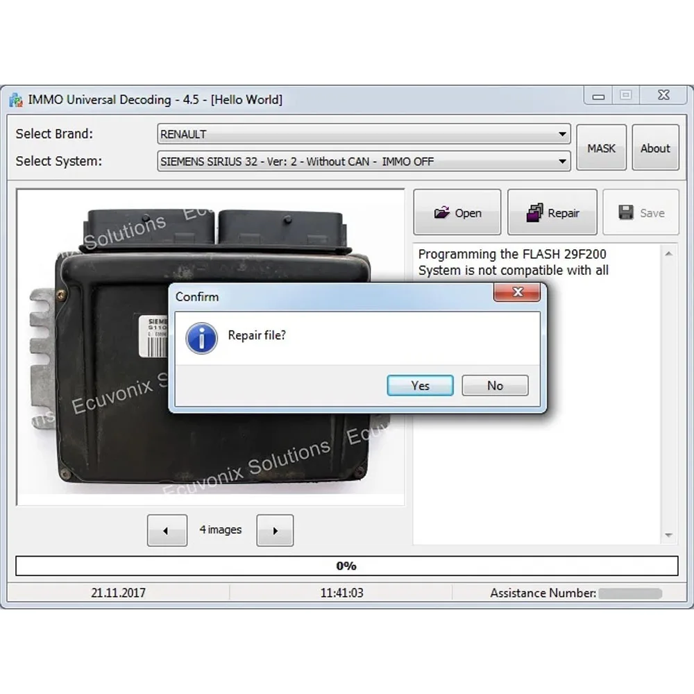Screen dimensions: 694x694
Task: Click the Select System dropdown arrow
Action: pyautogui.click(x=562, y=161)
